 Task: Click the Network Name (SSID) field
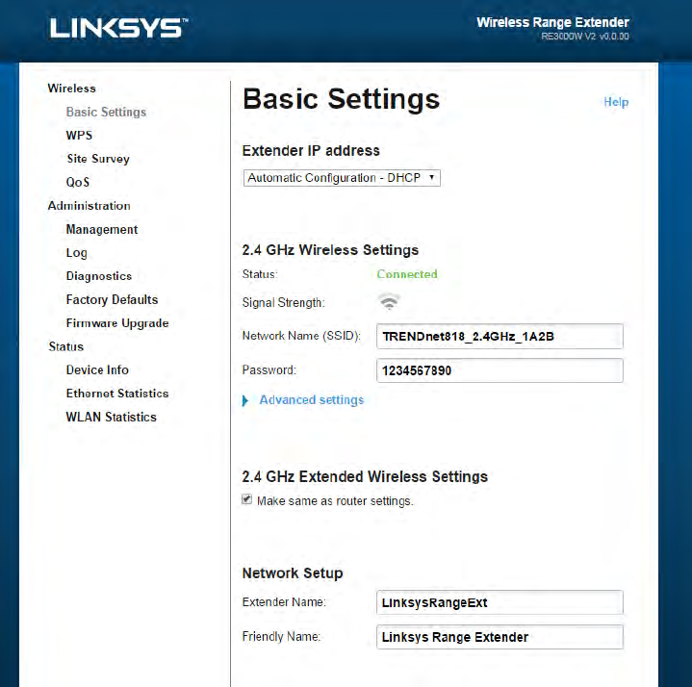500,336
